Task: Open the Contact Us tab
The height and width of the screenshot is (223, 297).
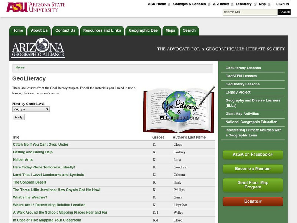Action: [65, 30]
